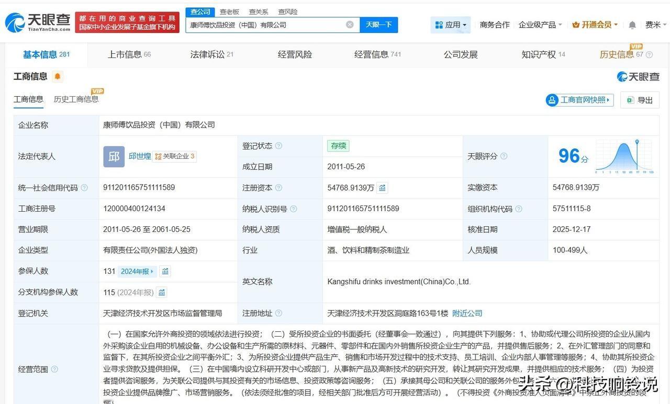Expand the 2024年报 year selector
The width and height of the screenshot is (670, 404).
(137, 271)
